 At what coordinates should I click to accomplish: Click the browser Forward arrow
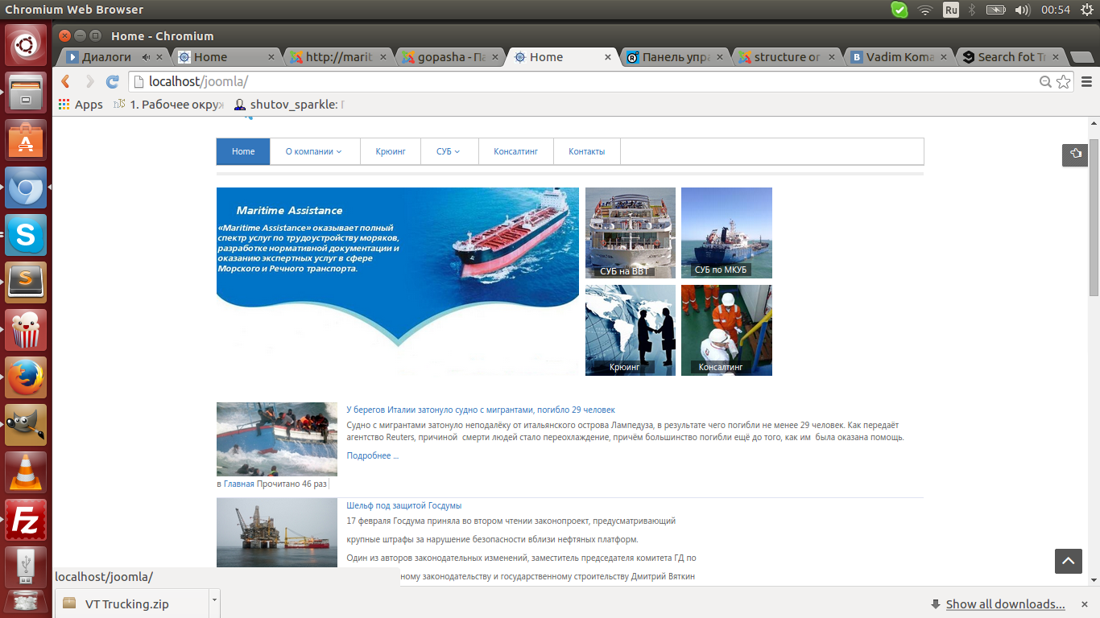pyautogui.click(x=89, y=81)
